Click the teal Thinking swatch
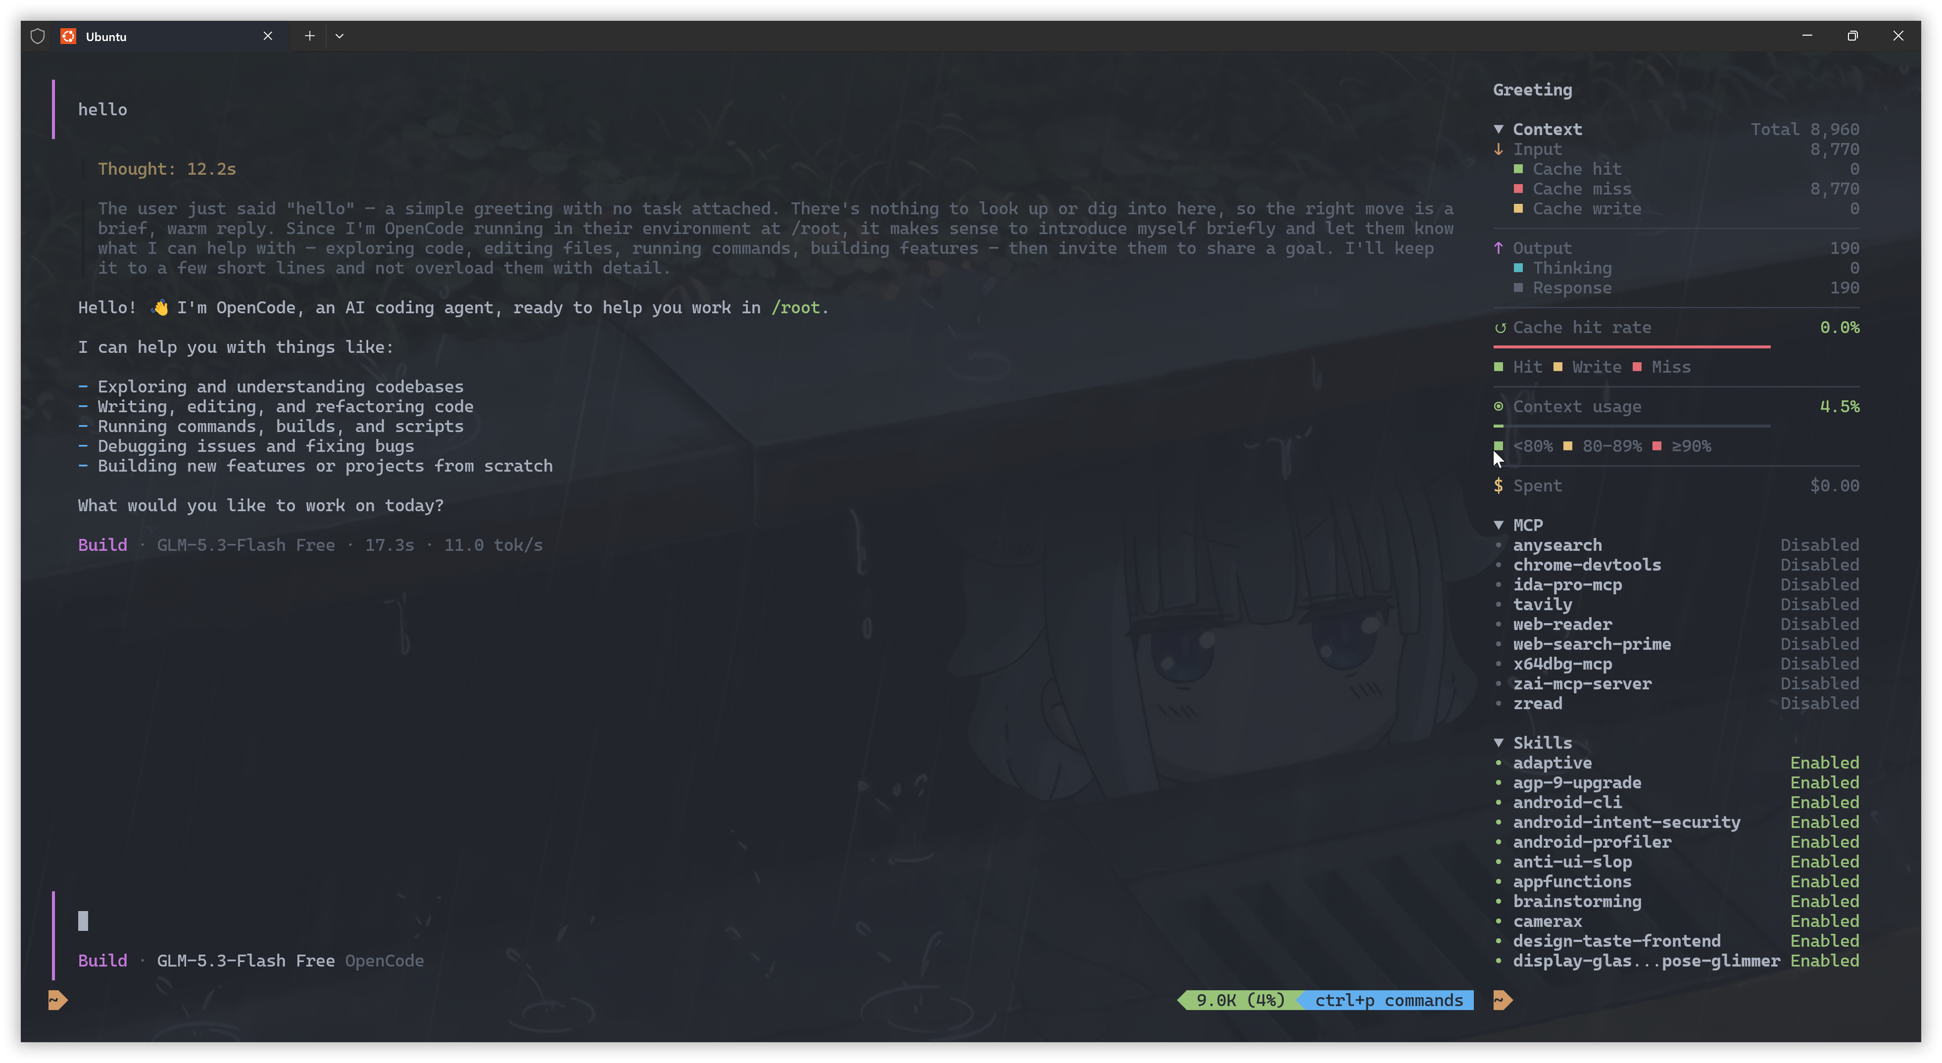The image size is (1942, 1063). click(x=1518, y=268)
